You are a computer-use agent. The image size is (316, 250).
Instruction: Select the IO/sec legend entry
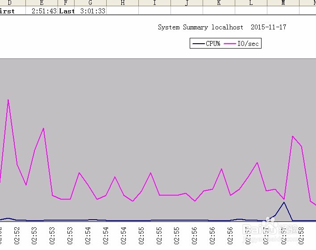(241, 44)
